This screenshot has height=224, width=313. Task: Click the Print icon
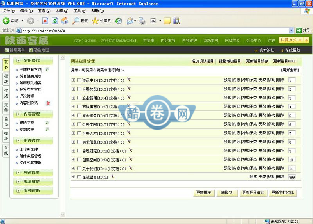tap(142, 21)
